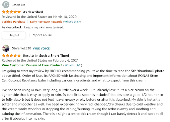Open the VINE VOICE badge
170x122 pixels.
tap(41, 48)
